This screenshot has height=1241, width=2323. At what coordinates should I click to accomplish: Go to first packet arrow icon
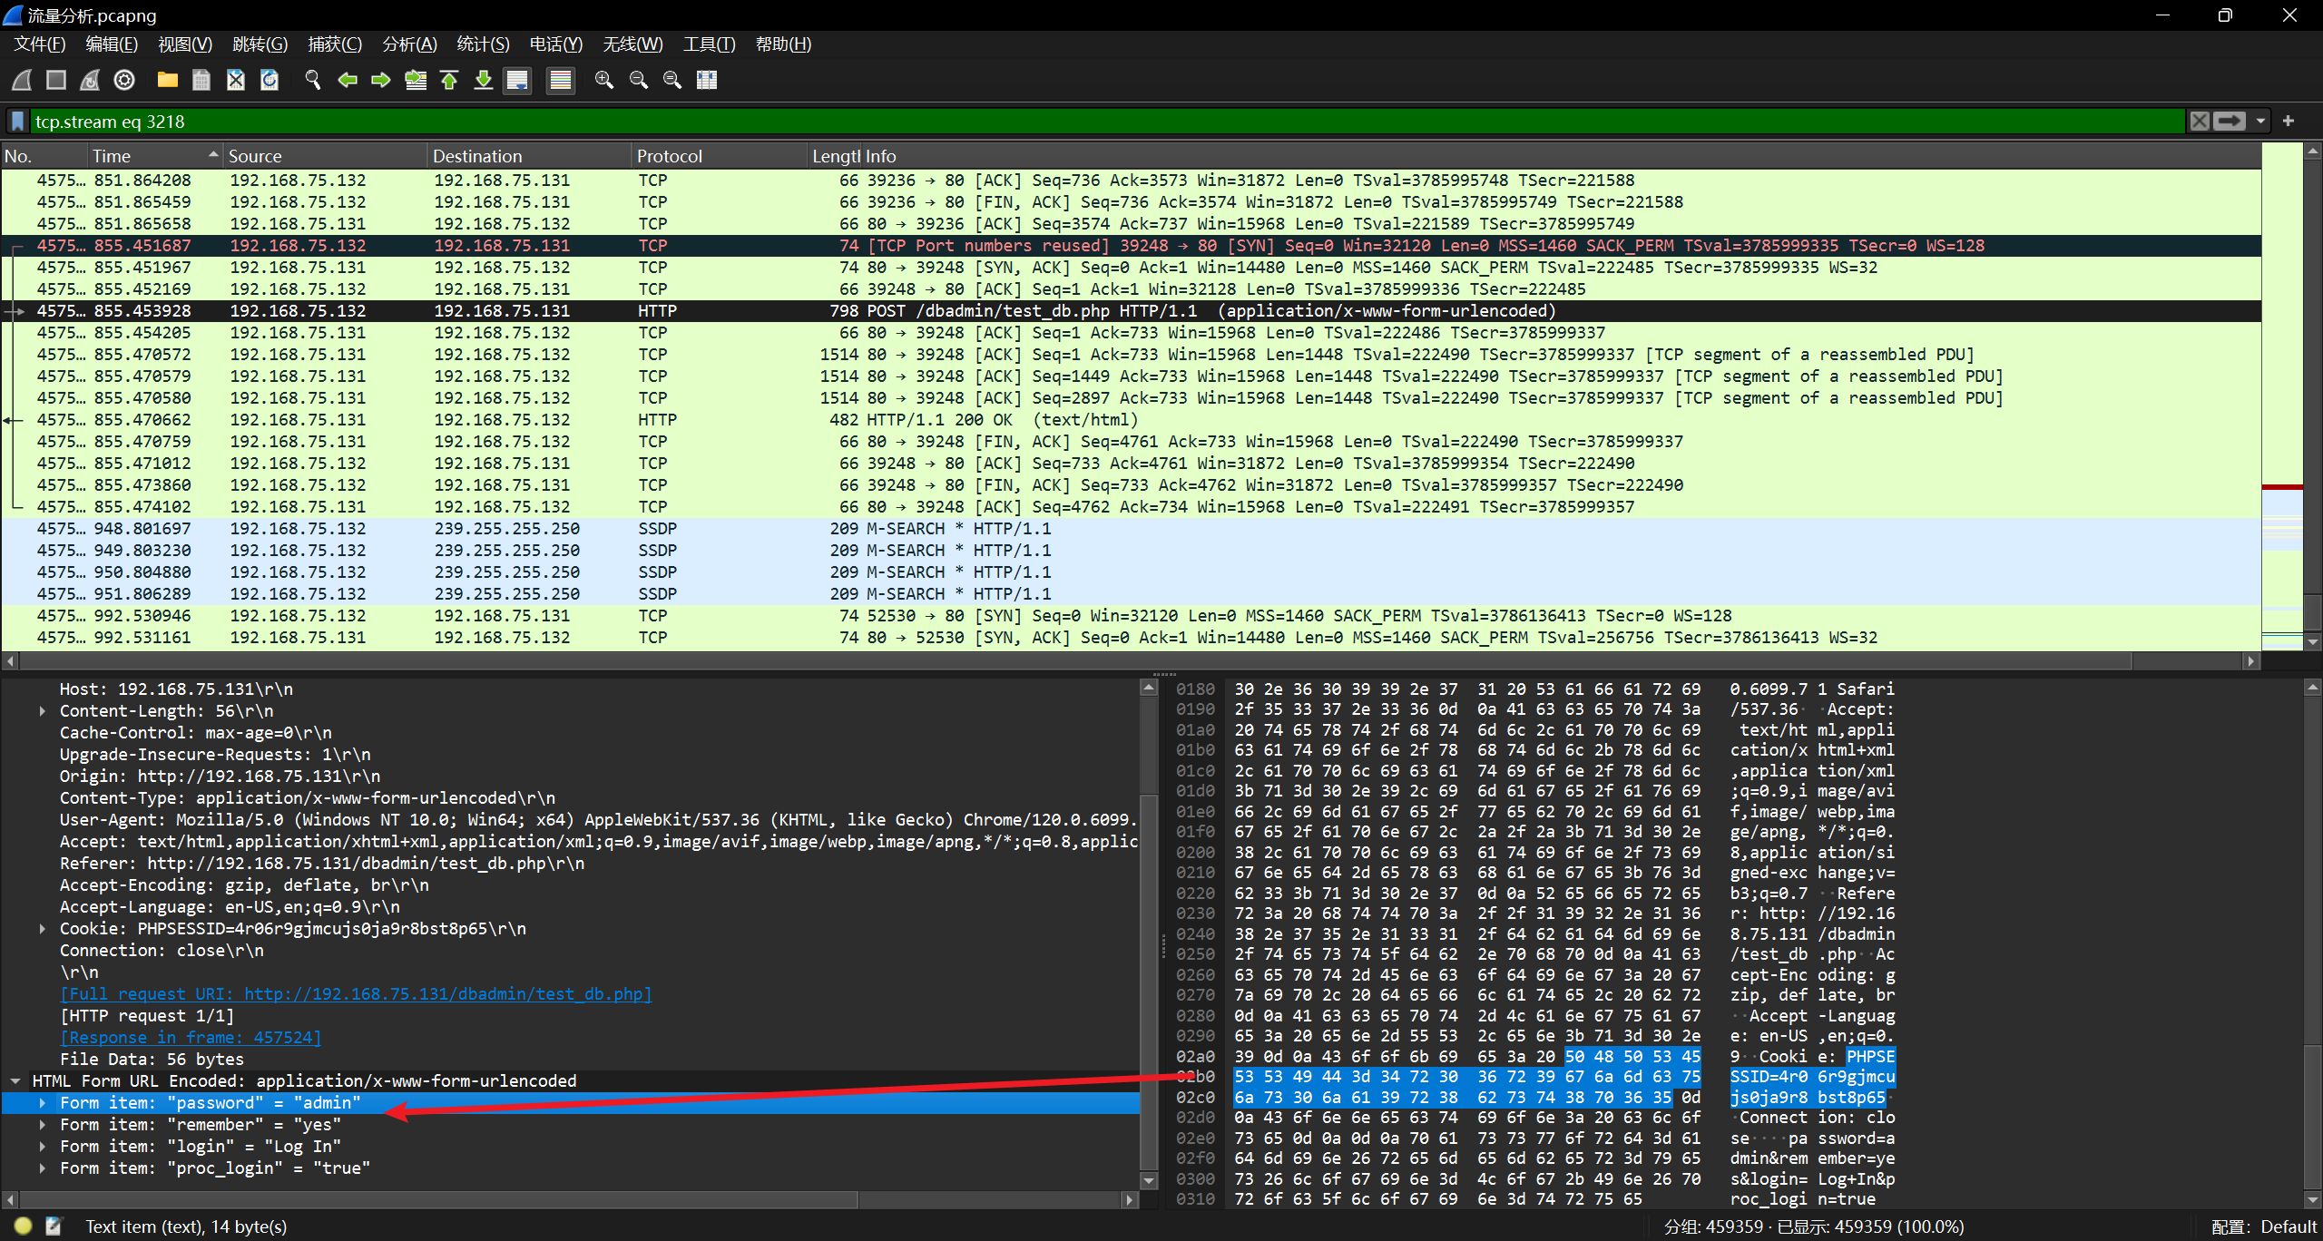[x=449, y=80]
